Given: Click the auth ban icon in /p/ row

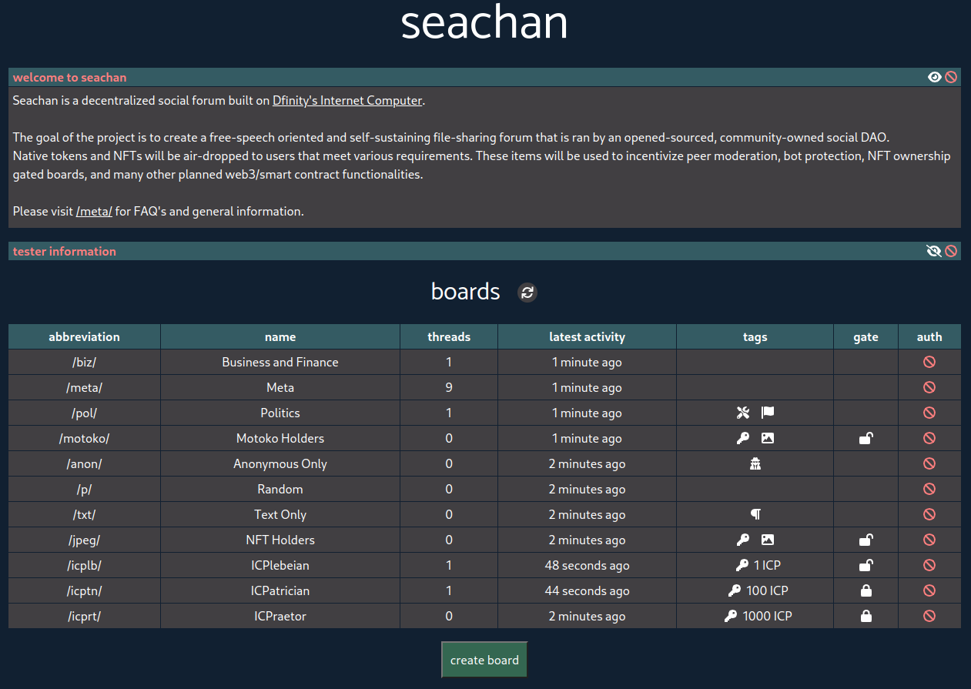Looking at the screenshot, I should (x=929, y=489).
